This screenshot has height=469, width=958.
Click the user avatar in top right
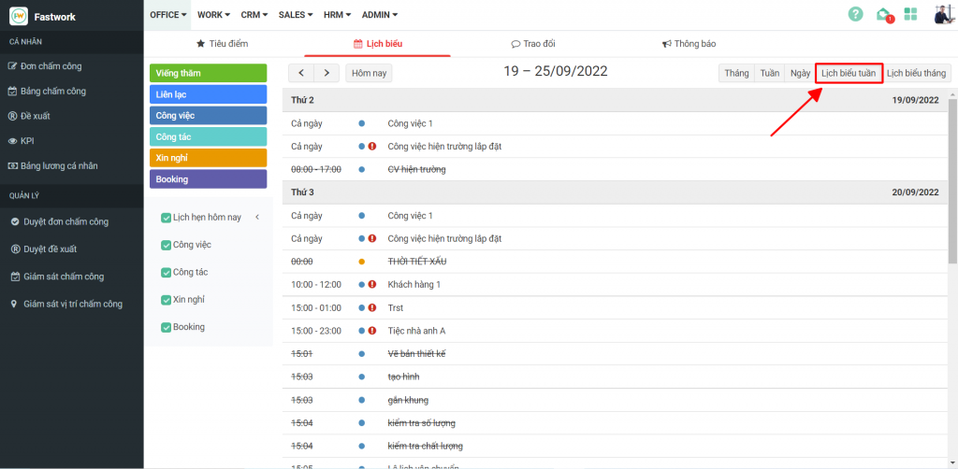coord(942,14)
